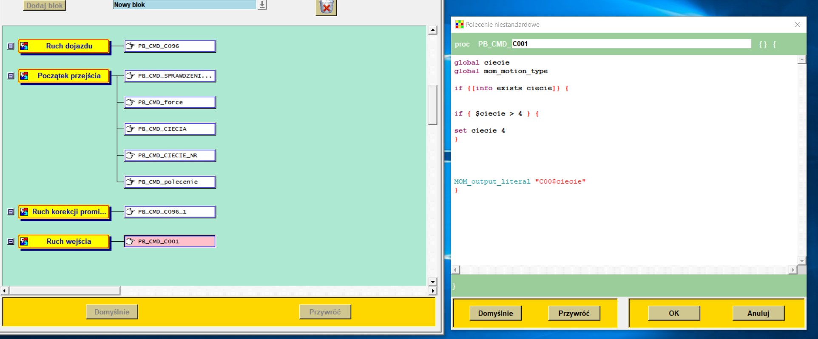The width and height of the screenshot is (818, 339).
Task: Select the PB_CMD_polecenie command block
Action: 170,182
